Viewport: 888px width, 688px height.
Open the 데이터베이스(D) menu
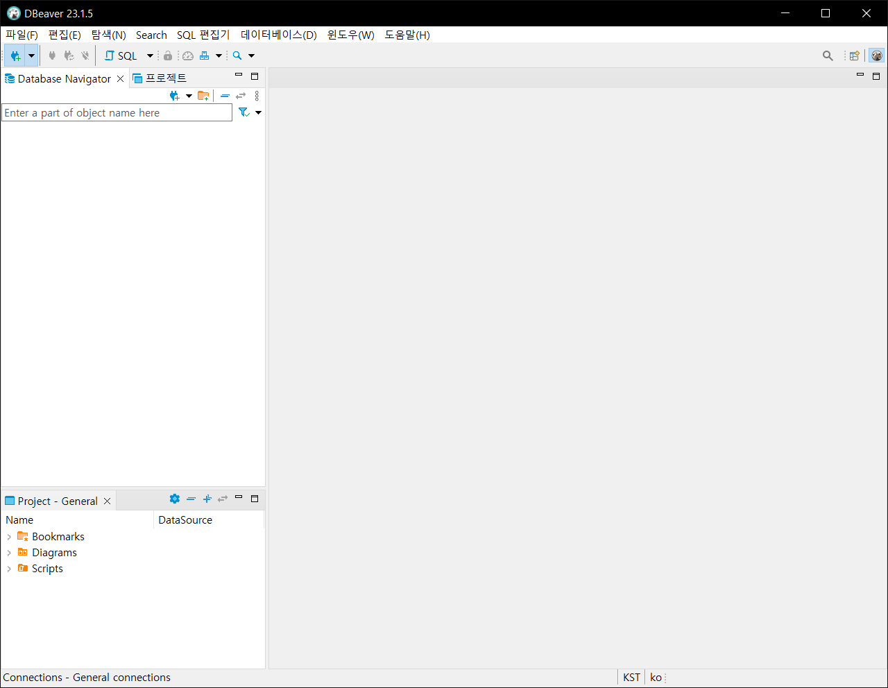(279, 35)
